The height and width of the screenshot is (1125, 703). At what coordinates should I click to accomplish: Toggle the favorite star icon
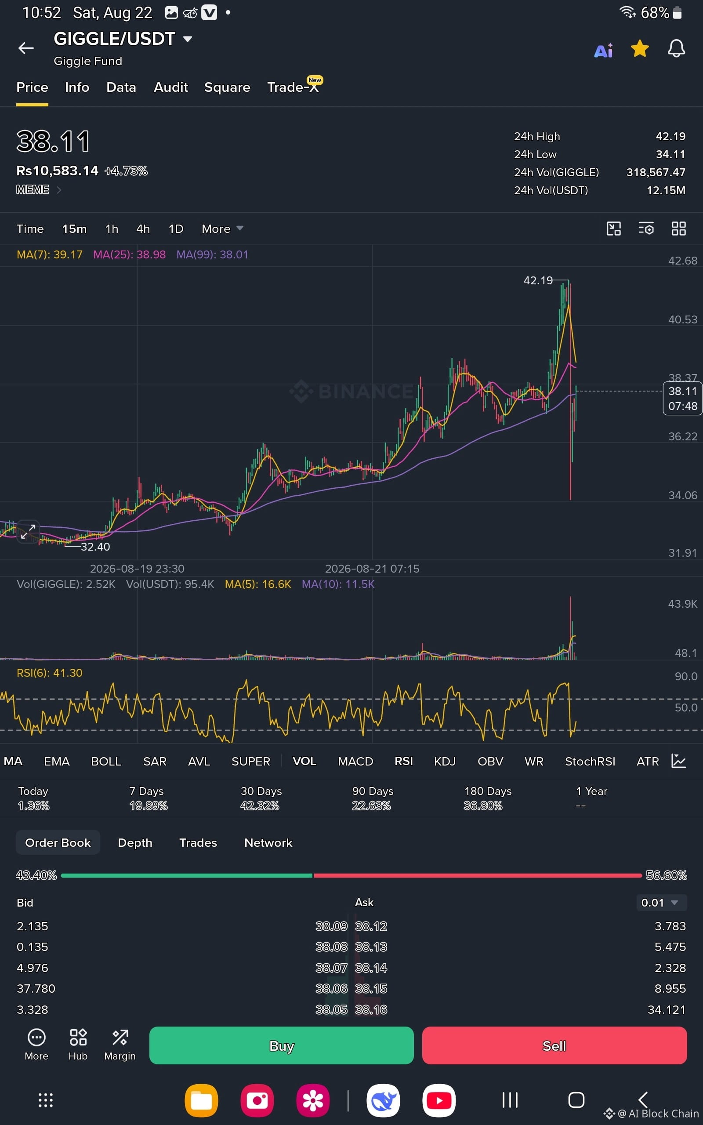(x=640, y=48)
